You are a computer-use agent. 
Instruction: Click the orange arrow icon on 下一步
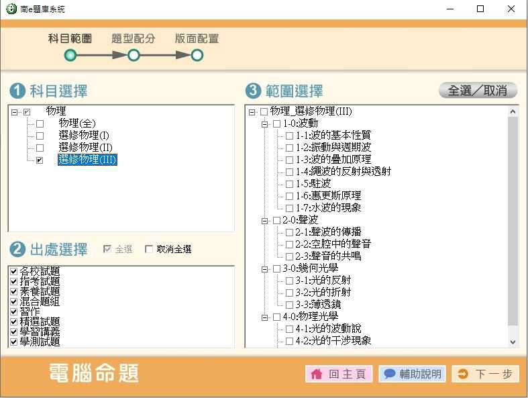[463, 374]
